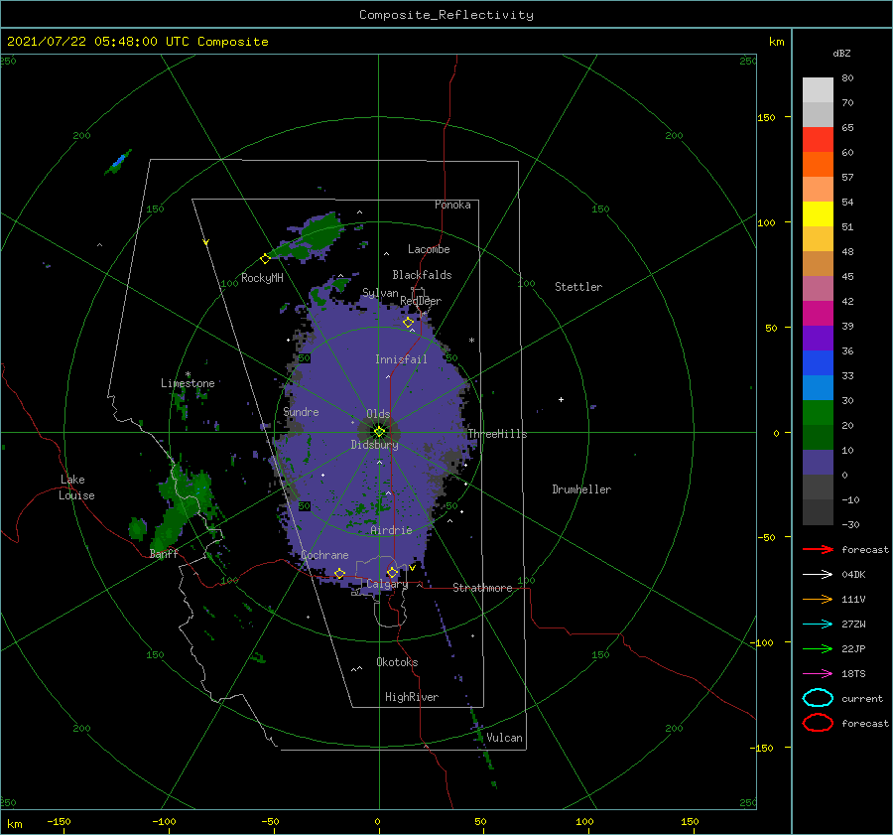Viewport: 893px width, 835px height.
Task: Click the Blackfalds label
Action: (x=422, y=275)
